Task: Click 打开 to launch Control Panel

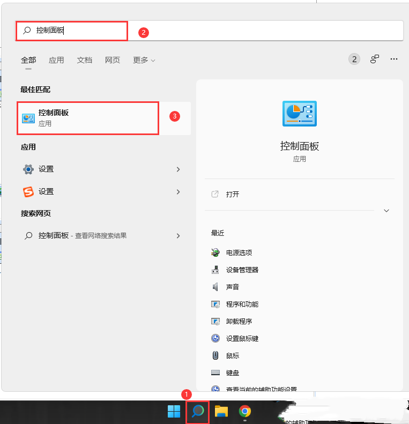Action: (232, 194)
